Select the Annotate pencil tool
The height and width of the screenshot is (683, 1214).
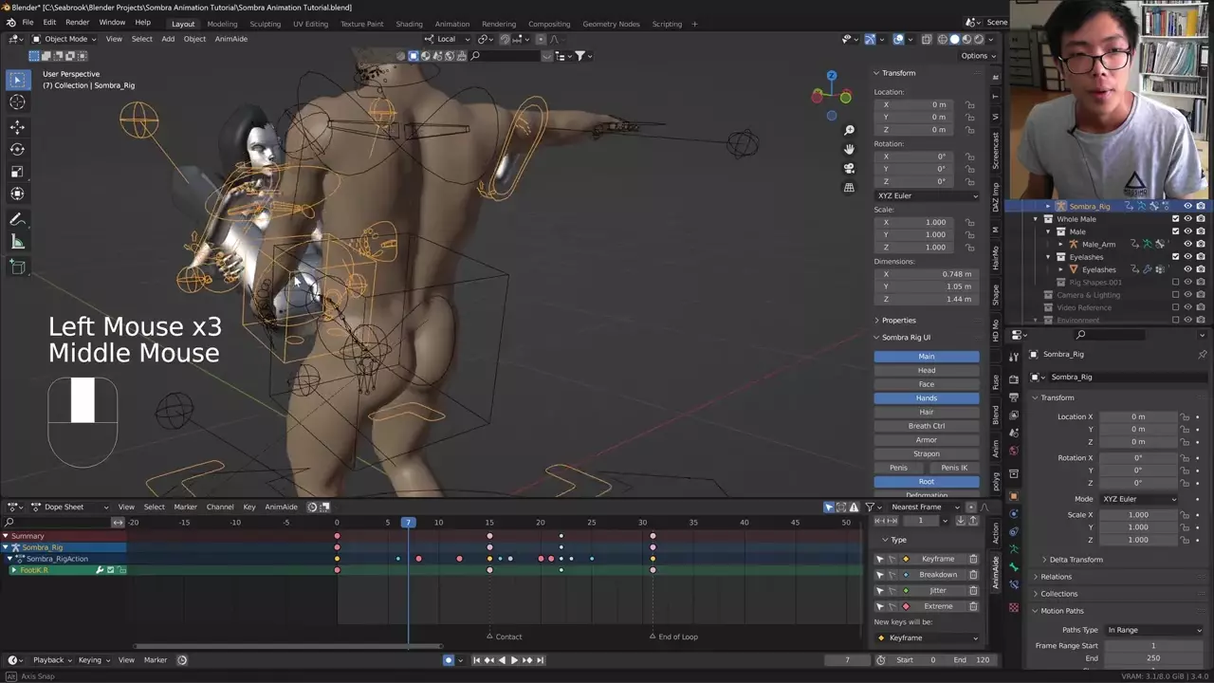pyautogui.click(x=17, y=219)
